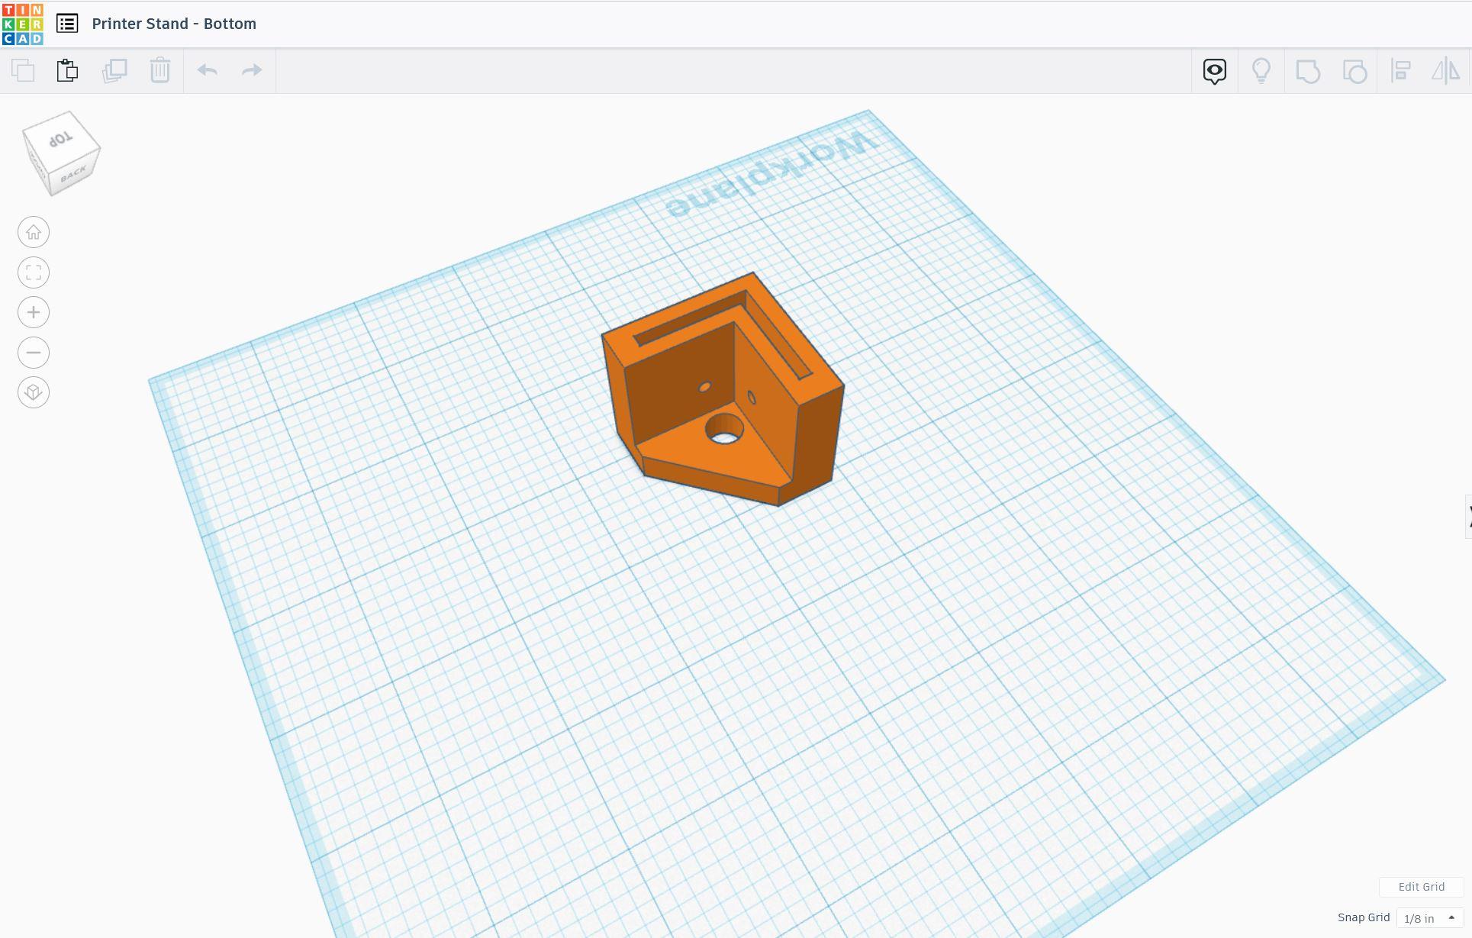Click the Align tool icon
Viewport: 1472px width, 938px height.
(1400, 71)
